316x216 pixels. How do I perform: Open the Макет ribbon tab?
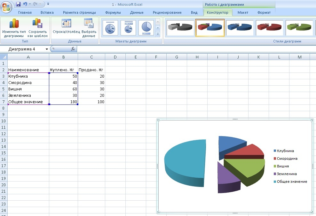(243, 12)
